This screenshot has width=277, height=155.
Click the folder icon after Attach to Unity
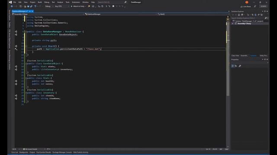point(89,6)
